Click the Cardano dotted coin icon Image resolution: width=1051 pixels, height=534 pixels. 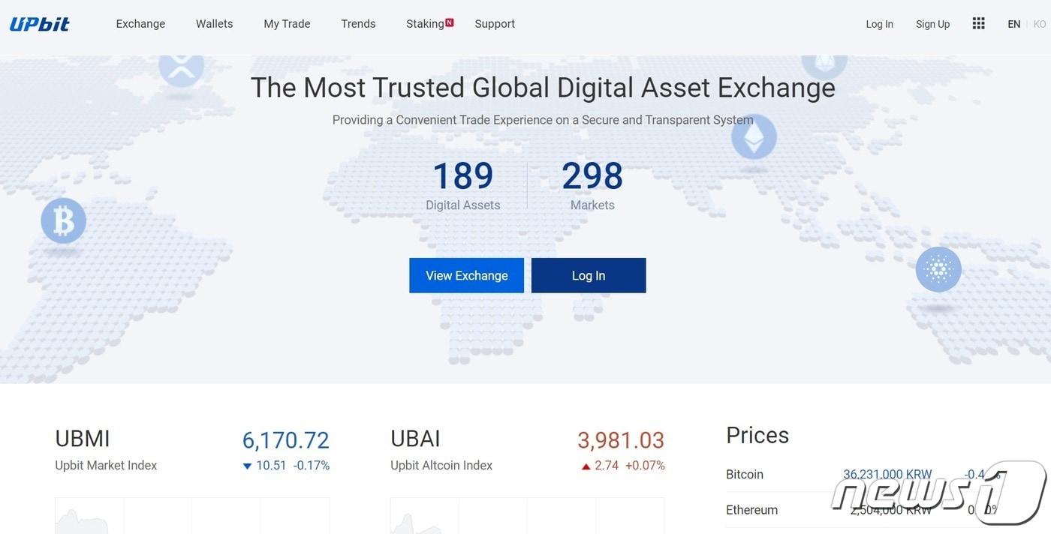pos(938,269)
